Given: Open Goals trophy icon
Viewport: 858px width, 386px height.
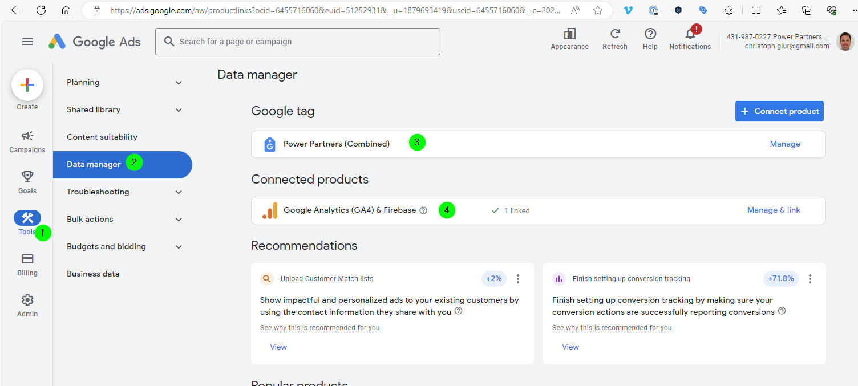Looking at the screenshot, I should 27,182.
